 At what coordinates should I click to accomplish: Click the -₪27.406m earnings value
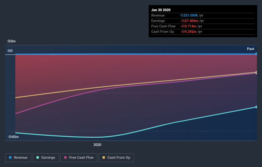(x=190, y=21)
